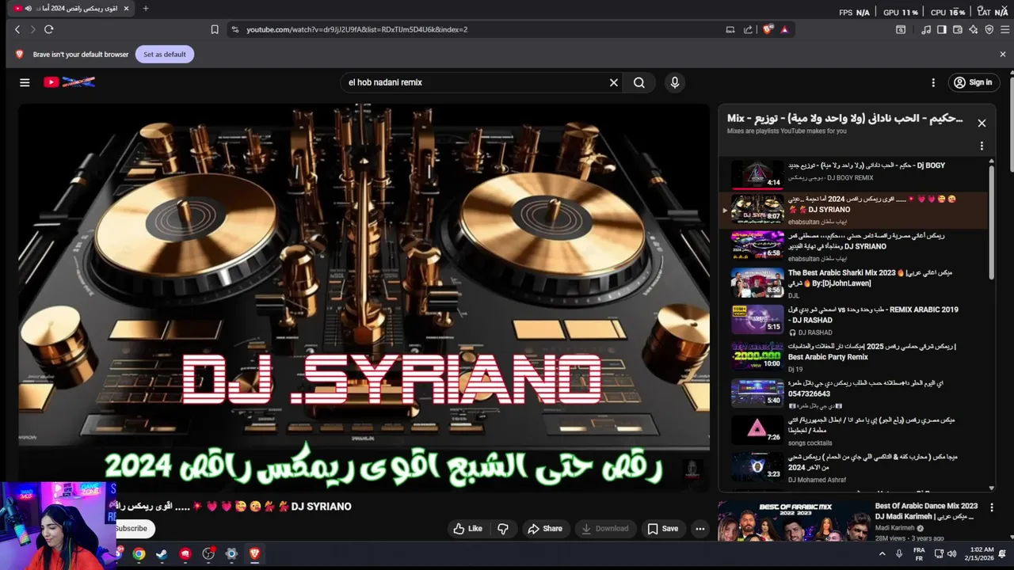Viewport: 1014px width, 570px height.
Task: Go forward in the browser
Action: point(32,29)
